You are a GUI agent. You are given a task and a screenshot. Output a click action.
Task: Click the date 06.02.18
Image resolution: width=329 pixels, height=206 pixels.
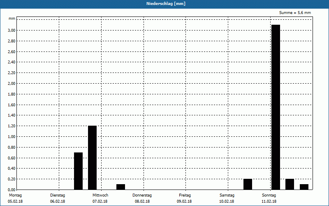(x=58, y=201)
